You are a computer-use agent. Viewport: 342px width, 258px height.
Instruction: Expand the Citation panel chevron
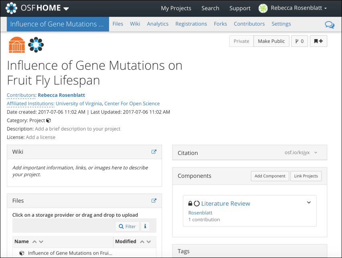point(316,153)
